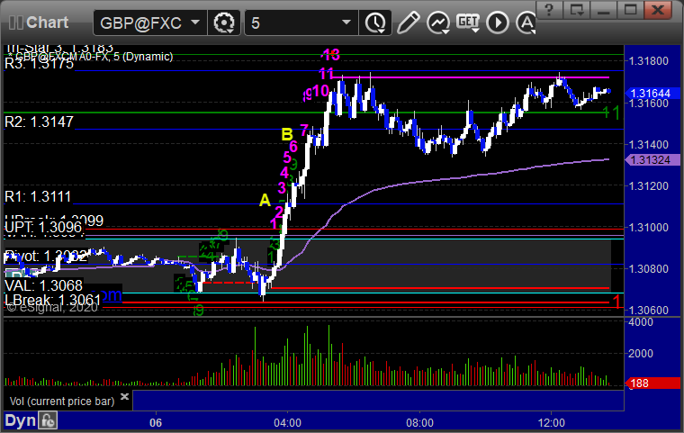This screenshot has height=433, width=684.
Task: Click the 1.31000 price axis label
Action: click(x=648, y=228)
